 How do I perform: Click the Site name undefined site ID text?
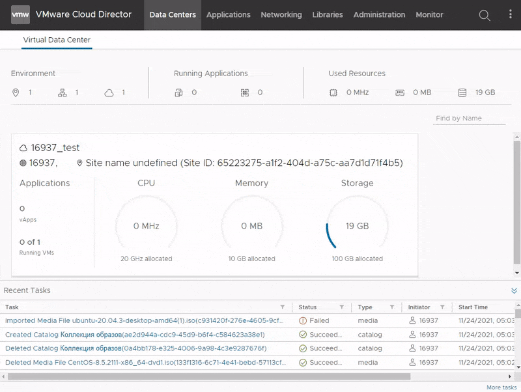coord(244,163)
